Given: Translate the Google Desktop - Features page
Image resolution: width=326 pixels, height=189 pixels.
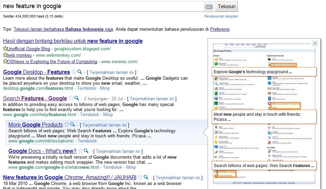Looking at the screenshot, I should point(112,73).
